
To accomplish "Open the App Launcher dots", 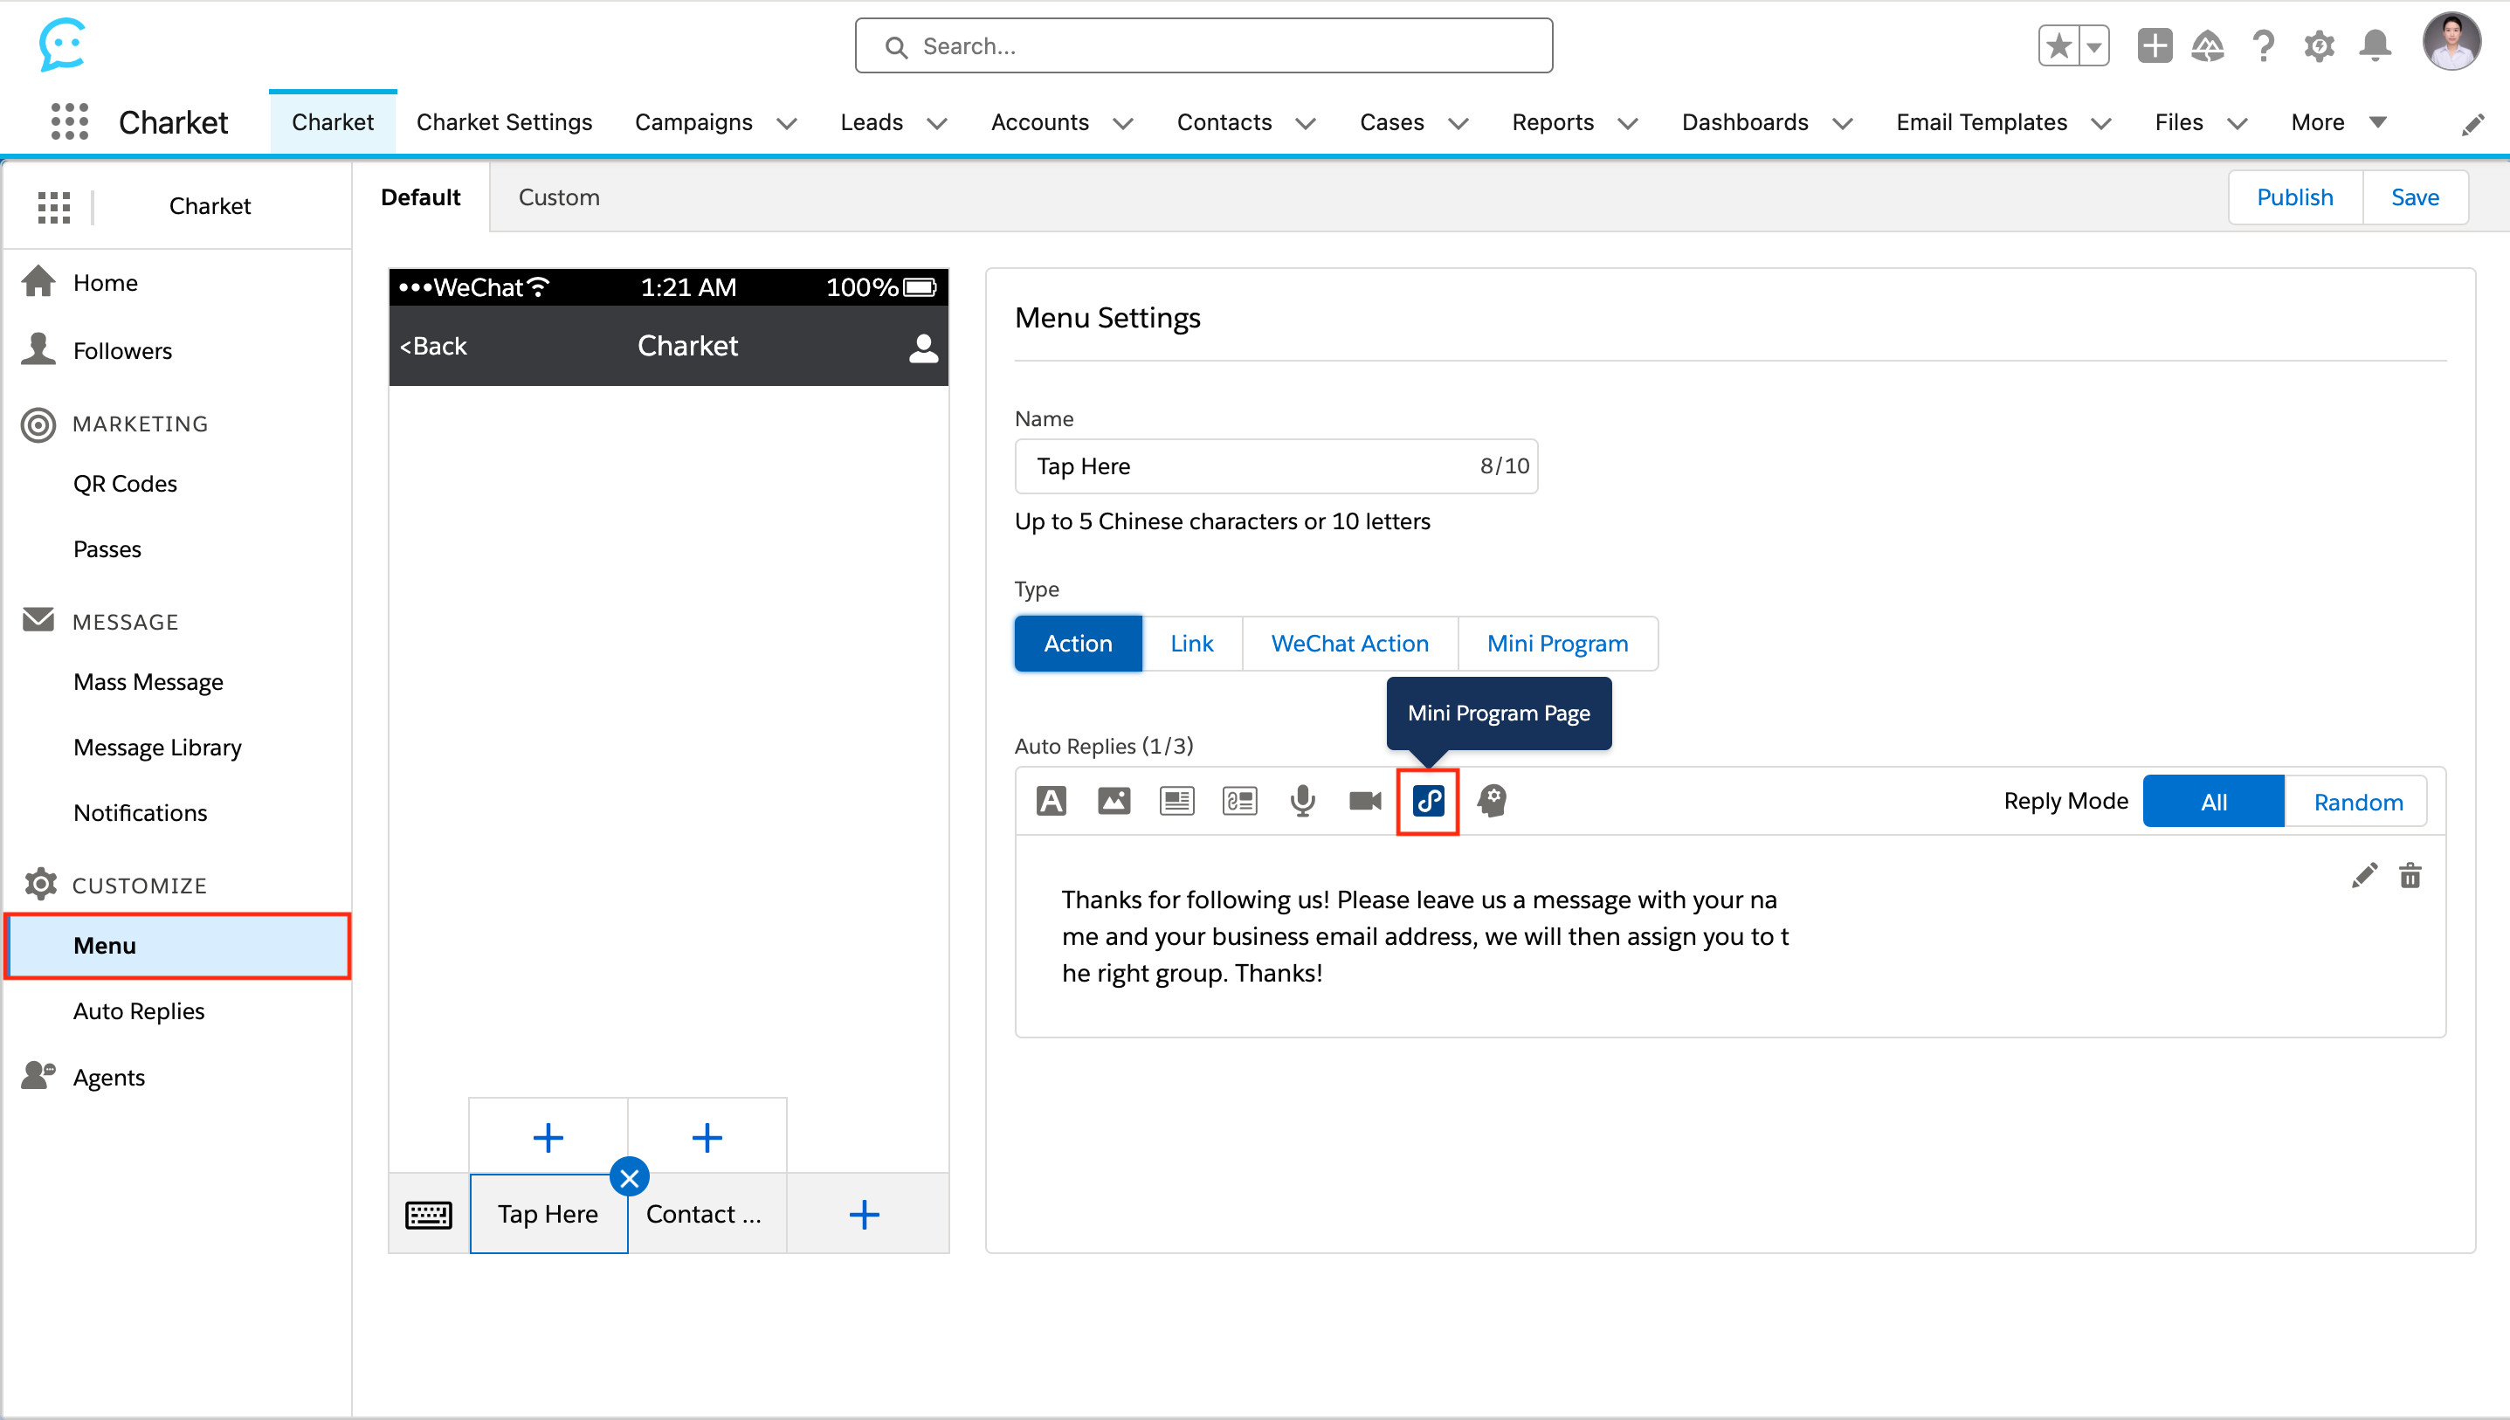I will [x=69, y=122].
